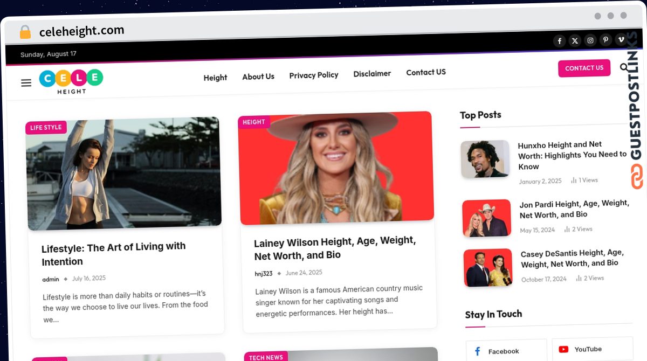
Task: Click the Cele Height logo
Action: (71, 81)
